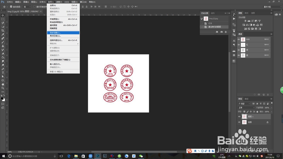The image size is (283, 159).
Task: Add Levels adjustment from Adjustments panel
Action: [249, 21]
